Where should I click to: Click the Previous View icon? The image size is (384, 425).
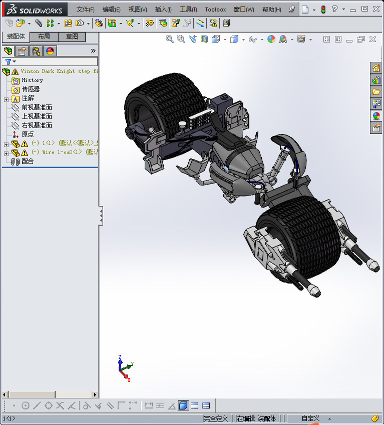click(x=193, y=39)
